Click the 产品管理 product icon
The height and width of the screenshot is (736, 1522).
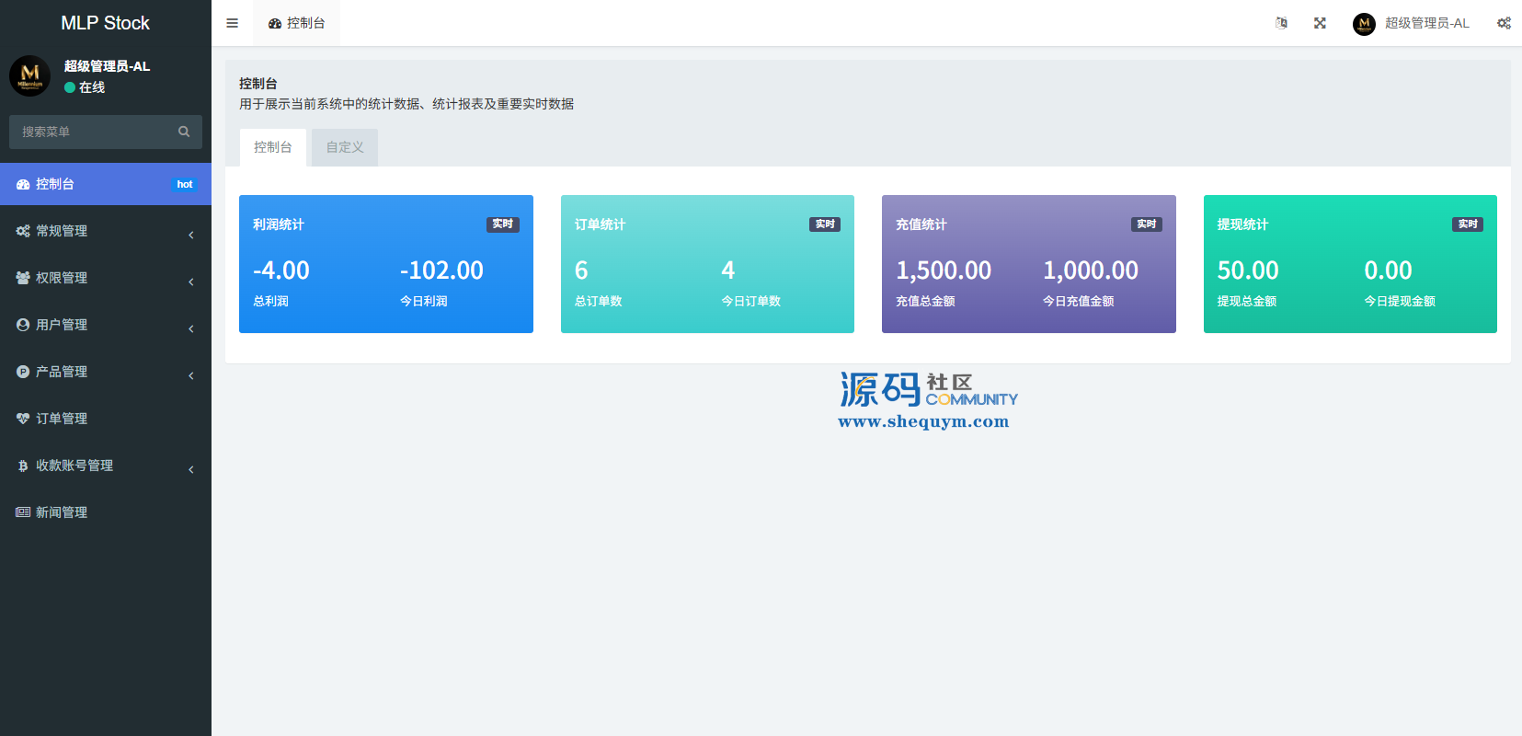click(x=23, y=372)
